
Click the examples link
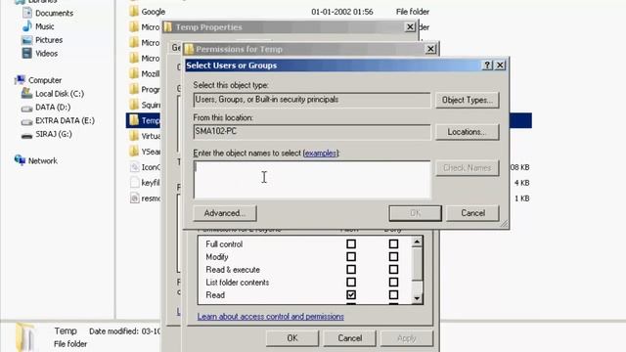320,154
